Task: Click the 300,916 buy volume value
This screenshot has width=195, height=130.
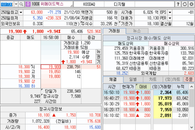Action: (187, 48)
